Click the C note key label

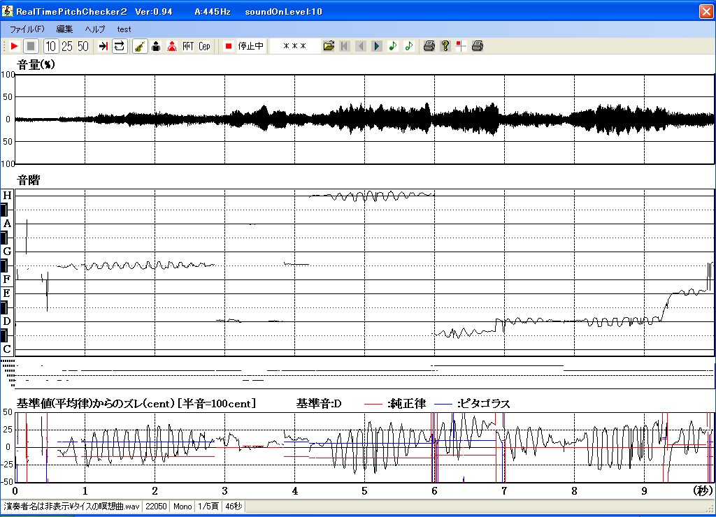[7, 349]
